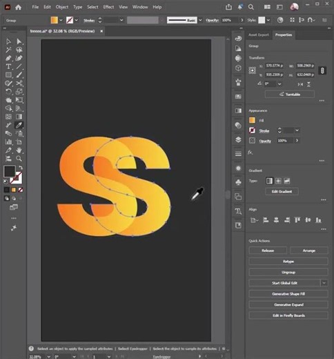Choose the Lasso tool

[19, 50]
